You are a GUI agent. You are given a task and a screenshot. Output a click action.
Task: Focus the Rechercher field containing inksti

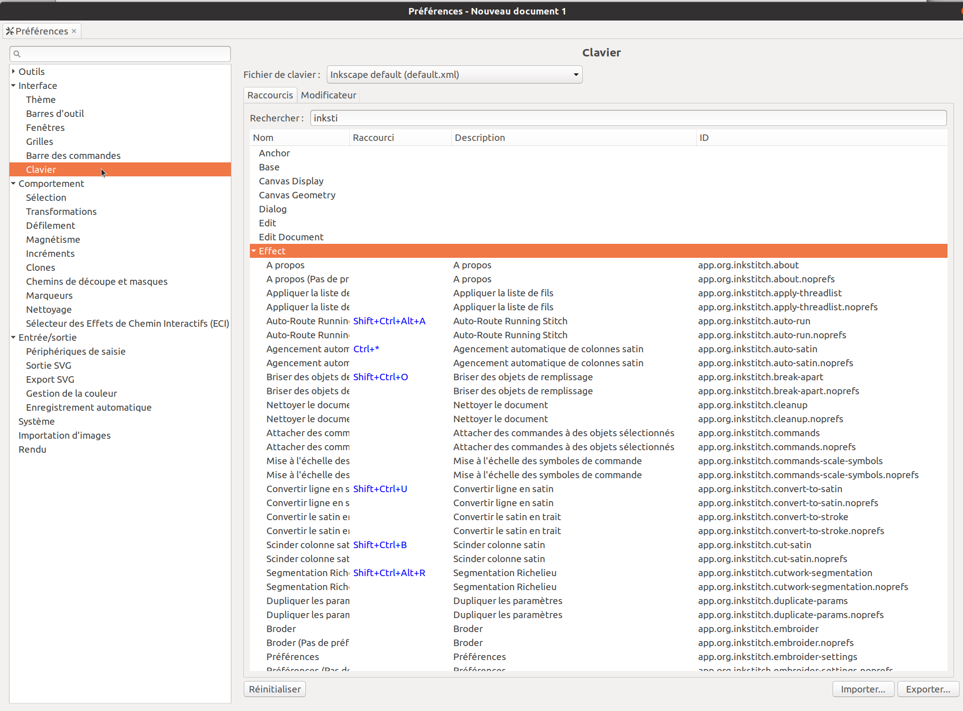(x=628, y=118)
